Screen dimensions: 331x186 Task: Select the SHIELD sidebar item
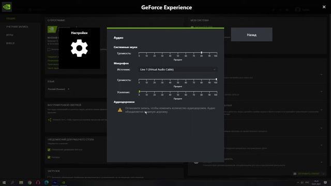coord(10,43)
